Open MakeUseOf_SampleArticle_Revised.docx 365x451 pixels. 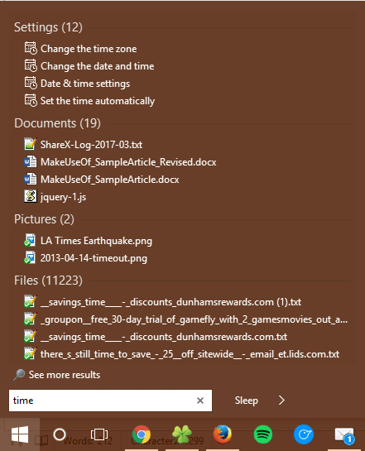[128, 162]
